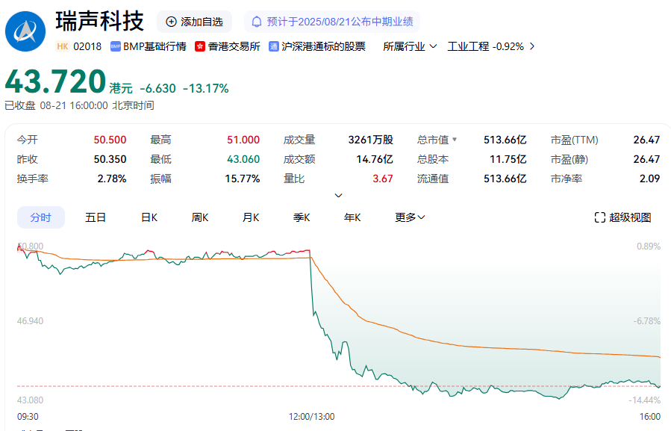Click the fullscreen brackets icon beside 超级视图
The width and height of the screenshot is (671, 431).
pos(599,217)
